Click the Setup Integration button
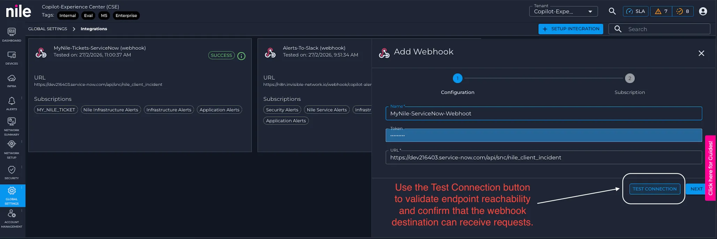 point(571,29)
